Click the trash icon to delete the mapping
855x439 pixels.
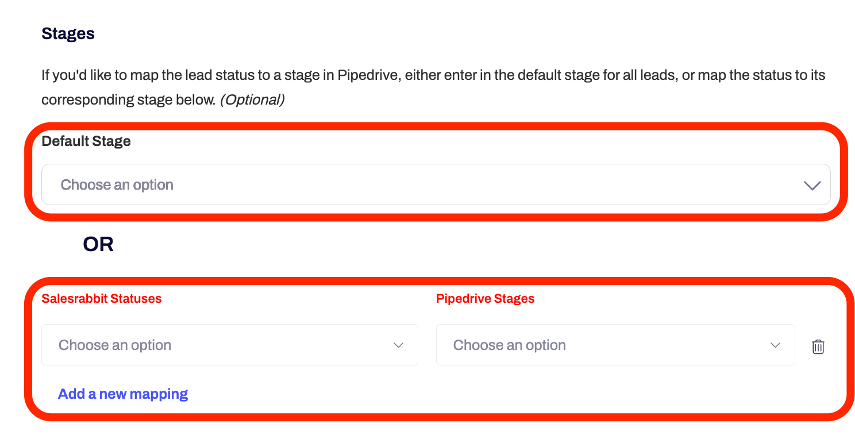(818, 346)
